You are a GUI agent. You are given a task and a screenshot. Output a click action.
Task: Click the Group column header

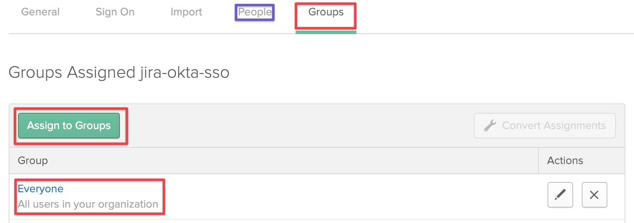(33, 161)
